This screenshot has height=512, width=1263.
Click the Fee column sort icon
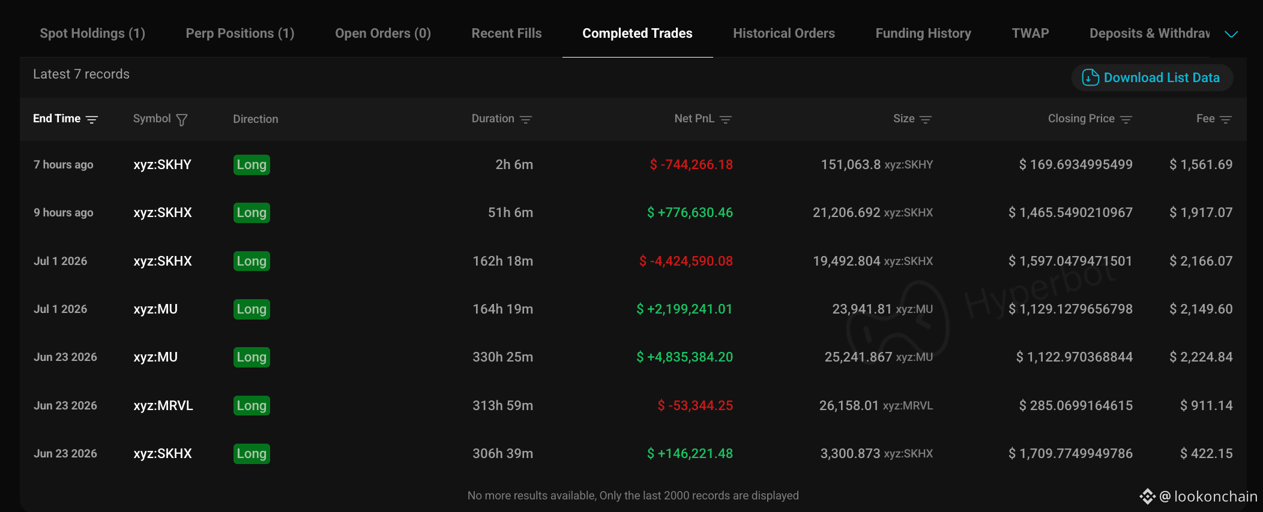1226,119
